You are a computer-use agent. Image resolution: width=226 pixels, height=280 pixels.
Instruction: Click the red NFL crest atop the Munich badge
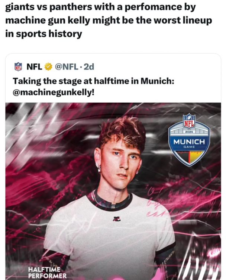[x=189, y=121]
